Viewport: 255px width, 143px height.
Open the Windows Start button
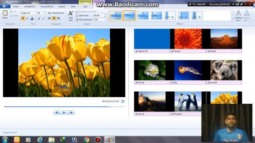tap(5, 139)
